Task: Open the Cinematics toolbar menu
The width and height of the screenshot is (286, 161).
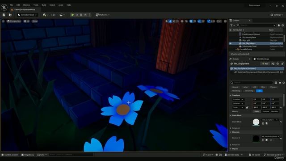Action: pos(62,15)
